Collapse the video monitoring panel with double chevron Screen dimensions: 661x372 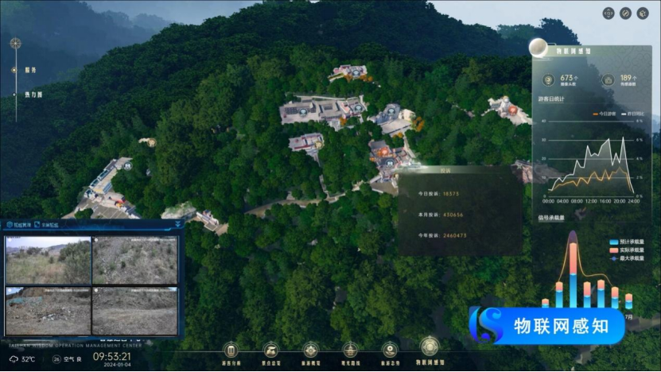click(178, 224)
